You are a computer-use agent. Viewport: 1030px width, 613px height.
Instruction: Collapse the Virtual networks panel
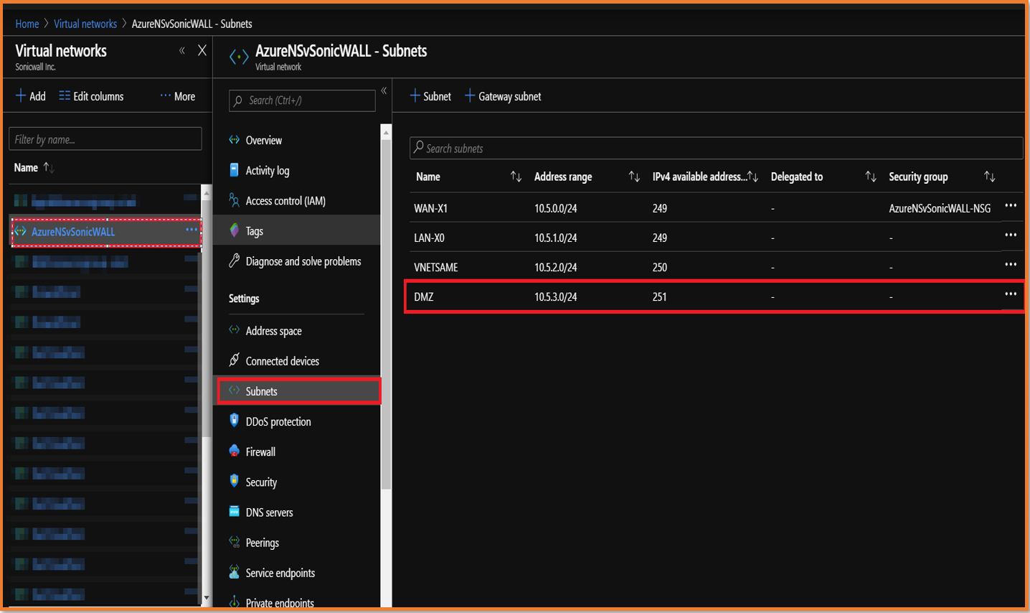182,50
